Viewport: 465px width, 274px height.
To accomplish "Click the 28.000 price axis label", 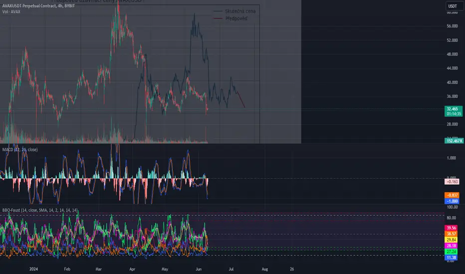I will pyautogui.click(x=452, y=125).
